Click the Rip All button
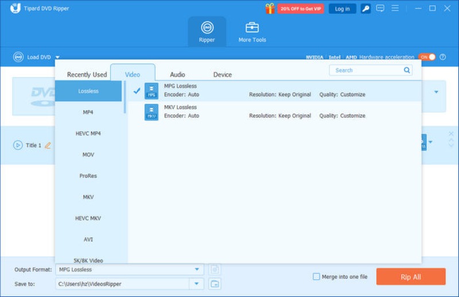 click(x=411, y=277)
